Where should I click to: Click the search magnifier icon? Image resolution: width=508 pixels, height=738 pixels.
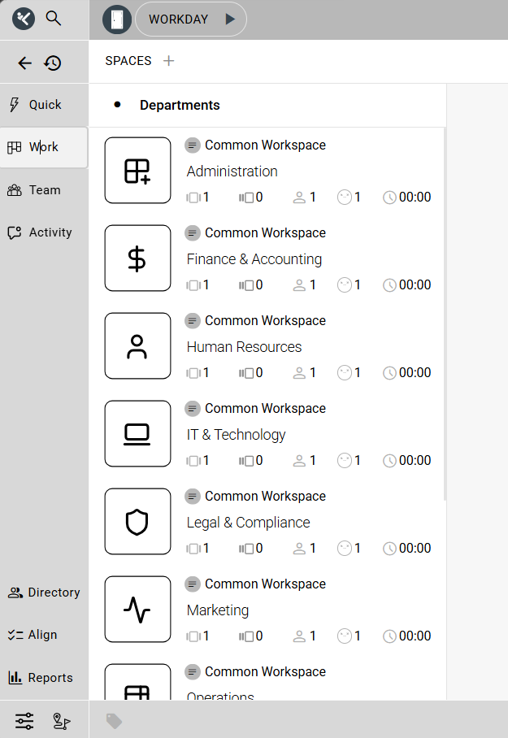point(54,18)
